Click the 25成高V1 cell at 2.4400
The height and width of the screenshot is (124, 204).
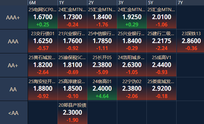161,65
